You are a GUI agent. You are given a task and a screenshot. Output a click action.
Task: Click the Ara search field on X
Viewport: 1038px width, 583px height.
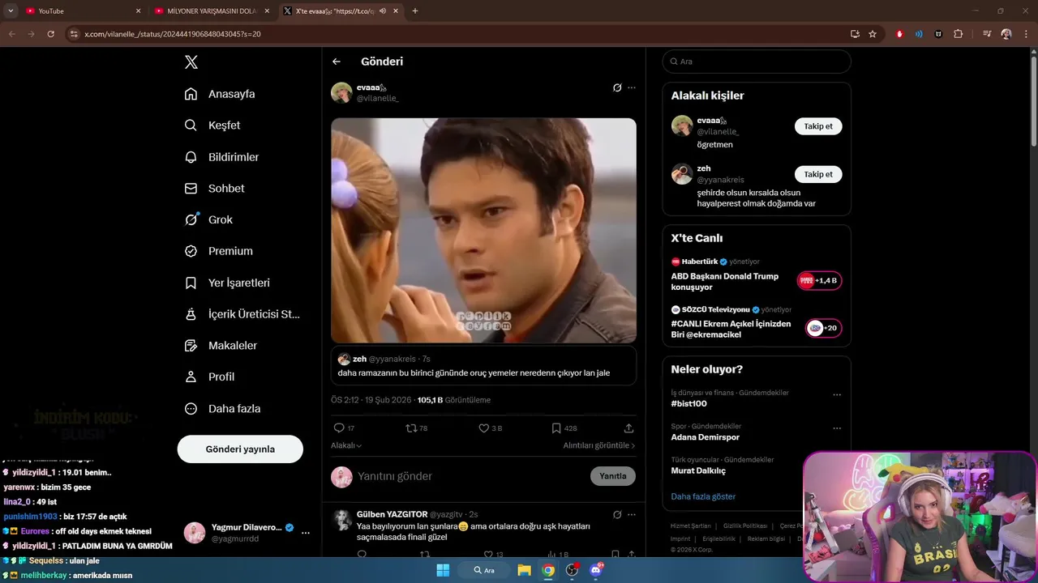click(757, 62)
